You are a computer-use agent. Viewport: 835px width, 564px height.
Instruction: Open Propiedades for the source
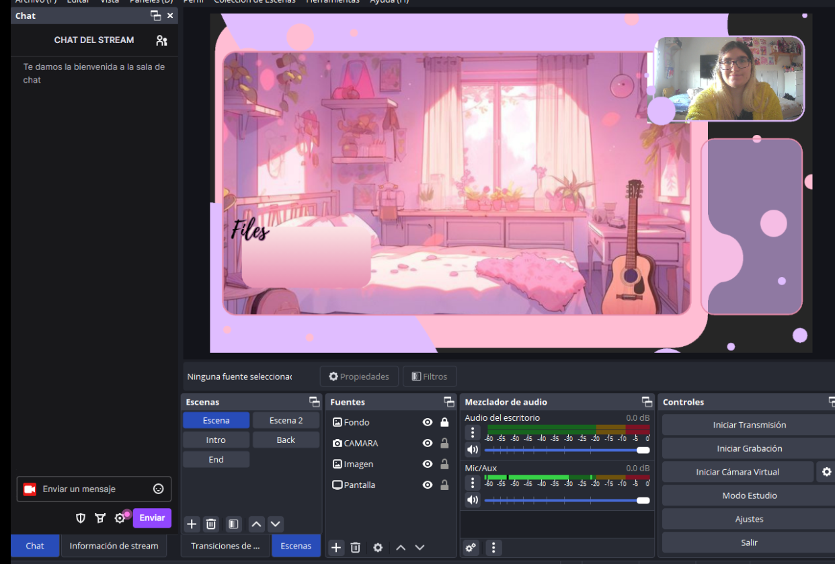[359, 376]
